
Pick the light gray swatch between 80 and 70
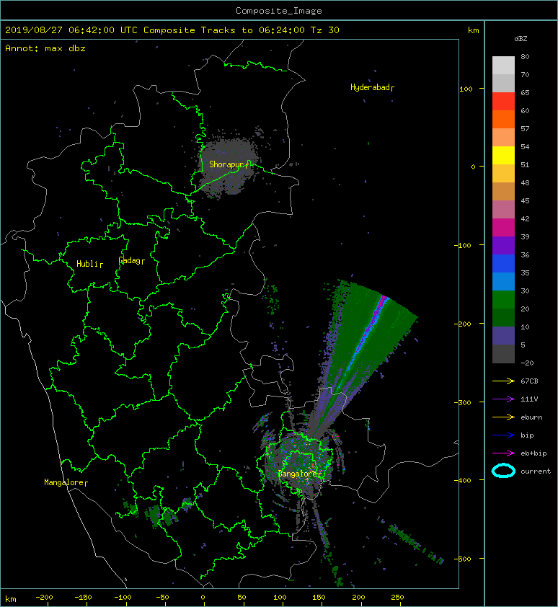503,66
